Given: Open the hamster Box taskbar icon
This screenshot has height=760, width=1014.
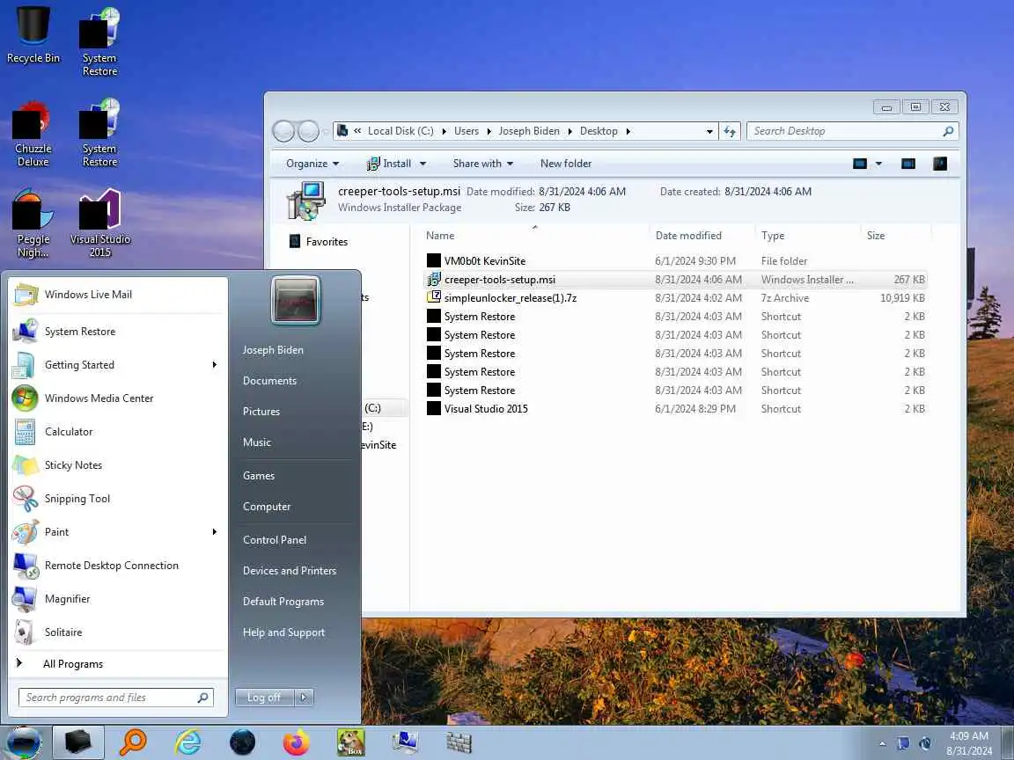Looking at the screenshot, I should tap(350, 742).
